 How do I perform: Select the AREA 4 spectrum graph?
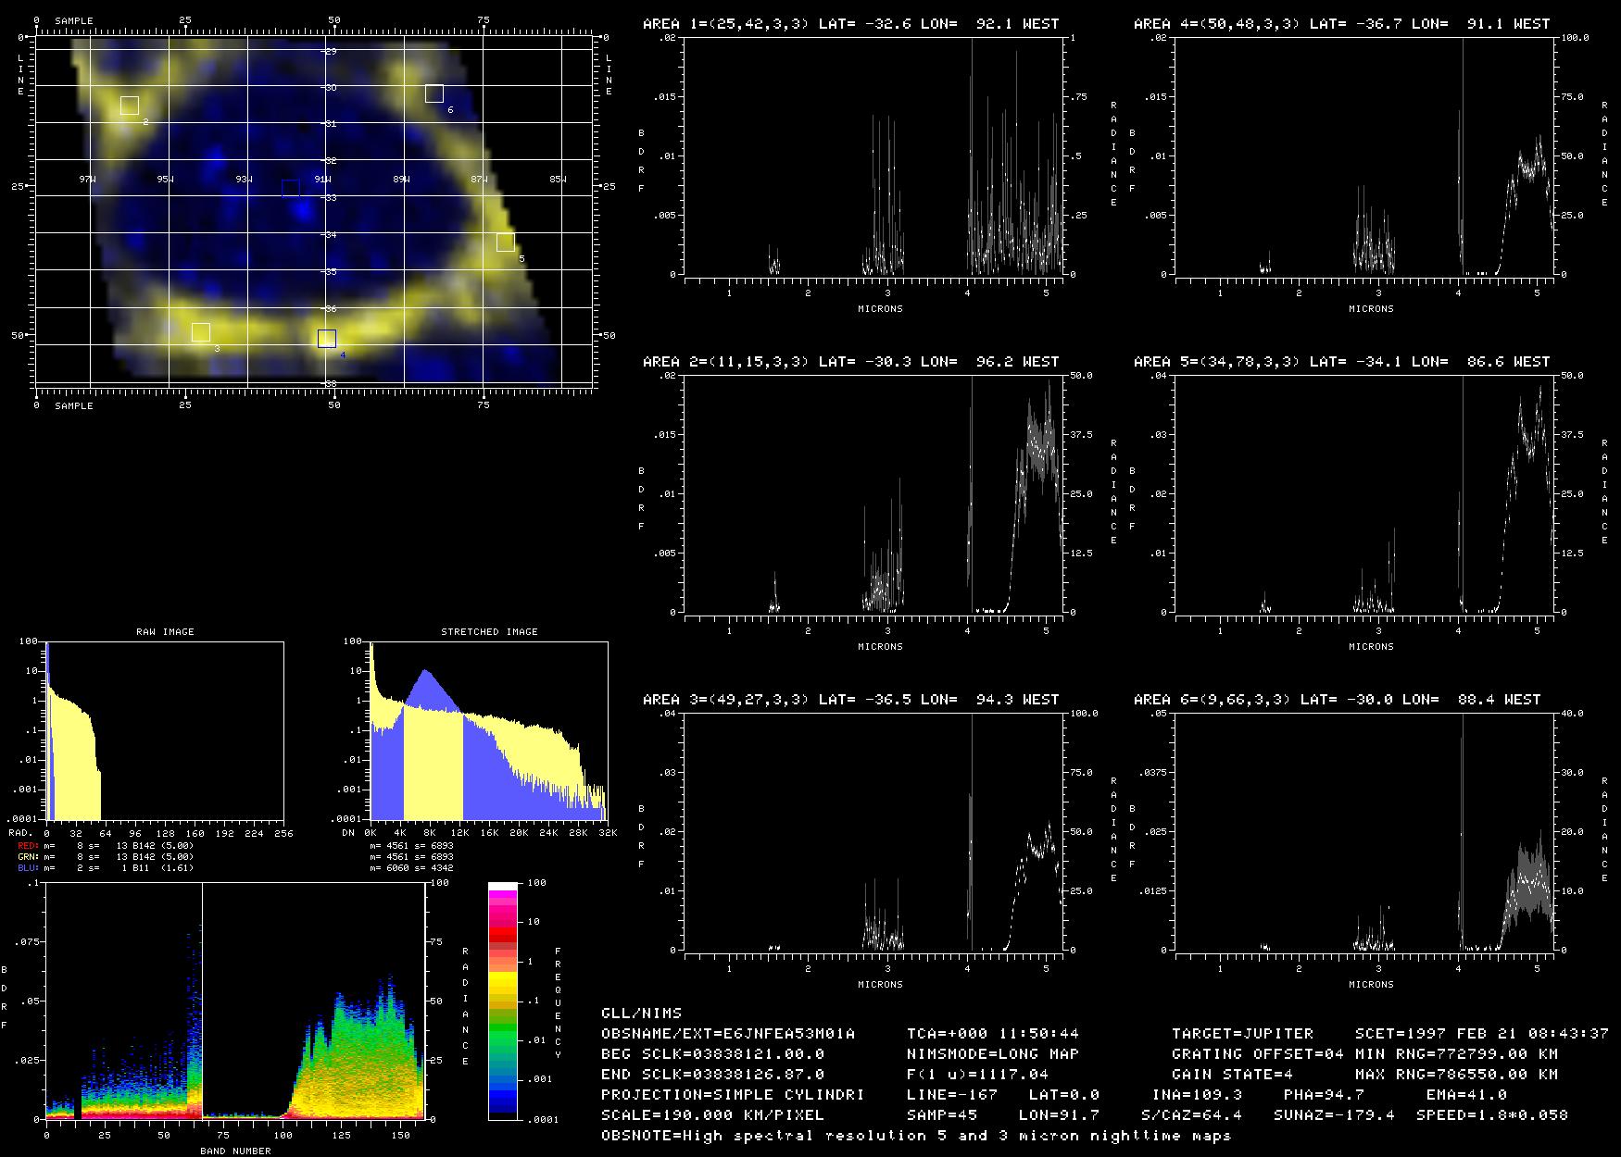pyautogui.click(x=1364, y=156)
